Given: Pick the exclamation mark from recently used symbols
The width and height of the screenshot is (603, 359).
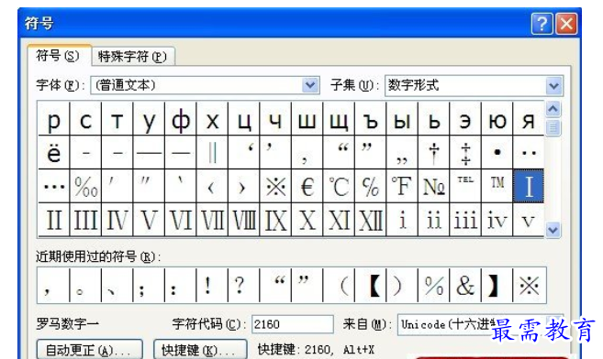Looking at the screenshot, I should [x=212, y=286].
